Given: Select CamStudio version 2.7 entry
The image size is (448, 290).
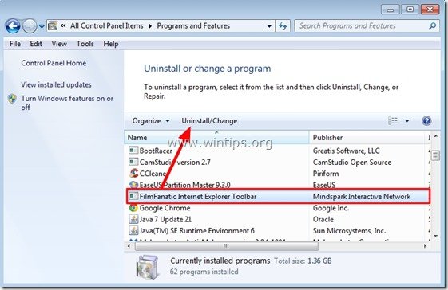Looking at the screenshot, I should coord(175,163).
